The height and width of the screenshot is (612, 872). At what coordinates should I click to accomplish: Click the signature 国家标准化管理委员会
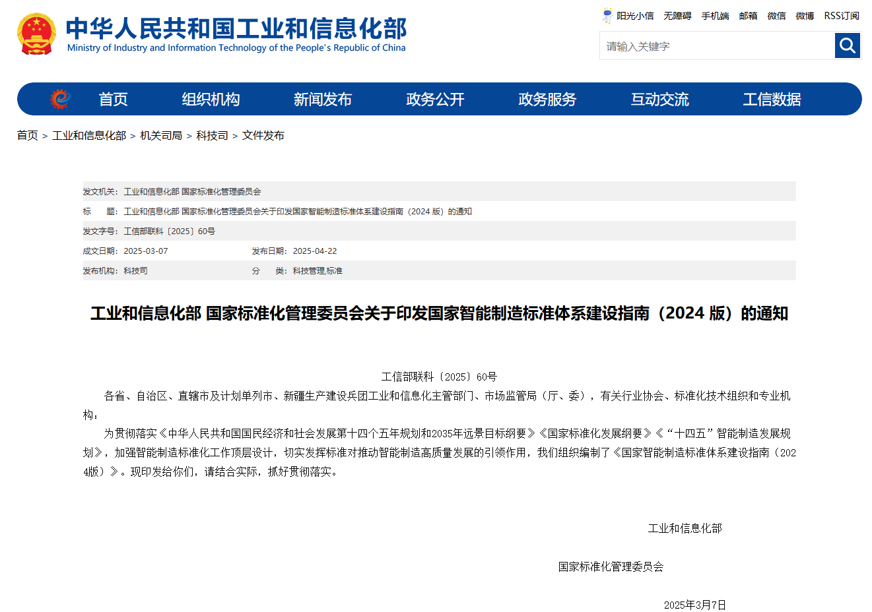(611, 566)
